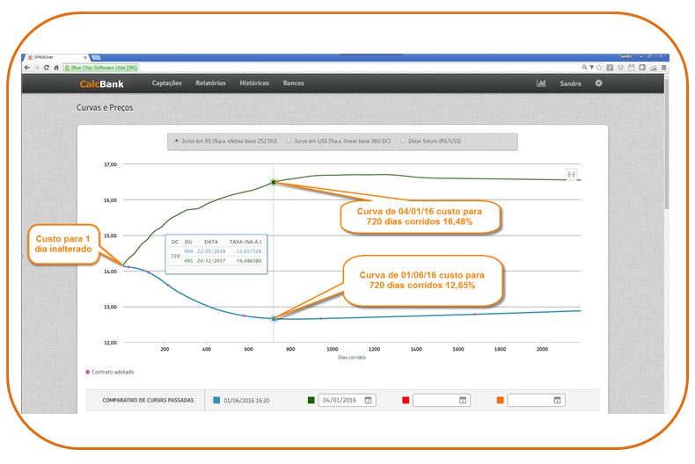Viewport: 695px width, 464px height.
Task: Select Juros em R$ radio option
Action: [x=177, y=141]
